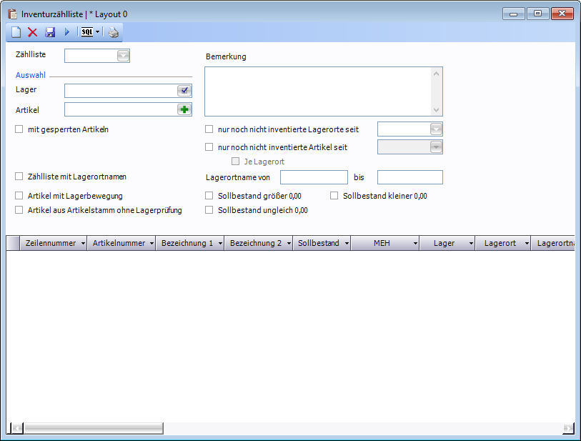This screenshot has width=581, height=441.
Task: Click the Artikelnummer column header
Action: (119, 243)
